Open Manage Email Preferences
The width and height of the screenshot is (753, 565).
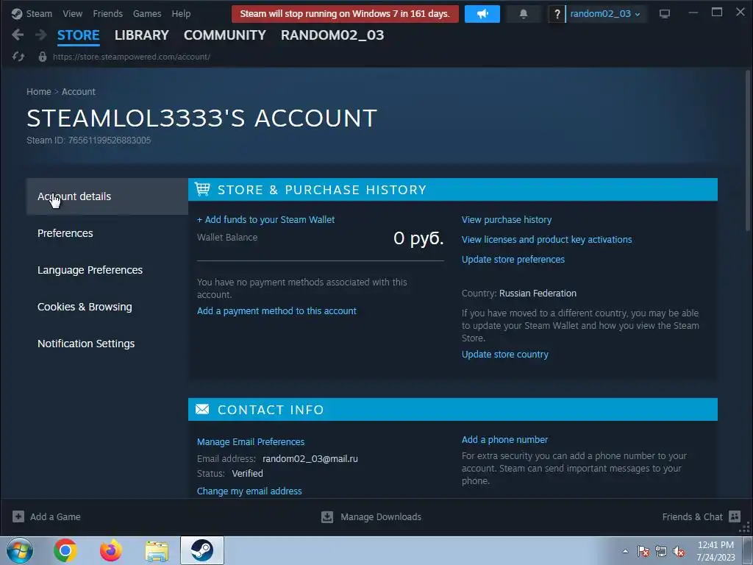tap(251, 441)
